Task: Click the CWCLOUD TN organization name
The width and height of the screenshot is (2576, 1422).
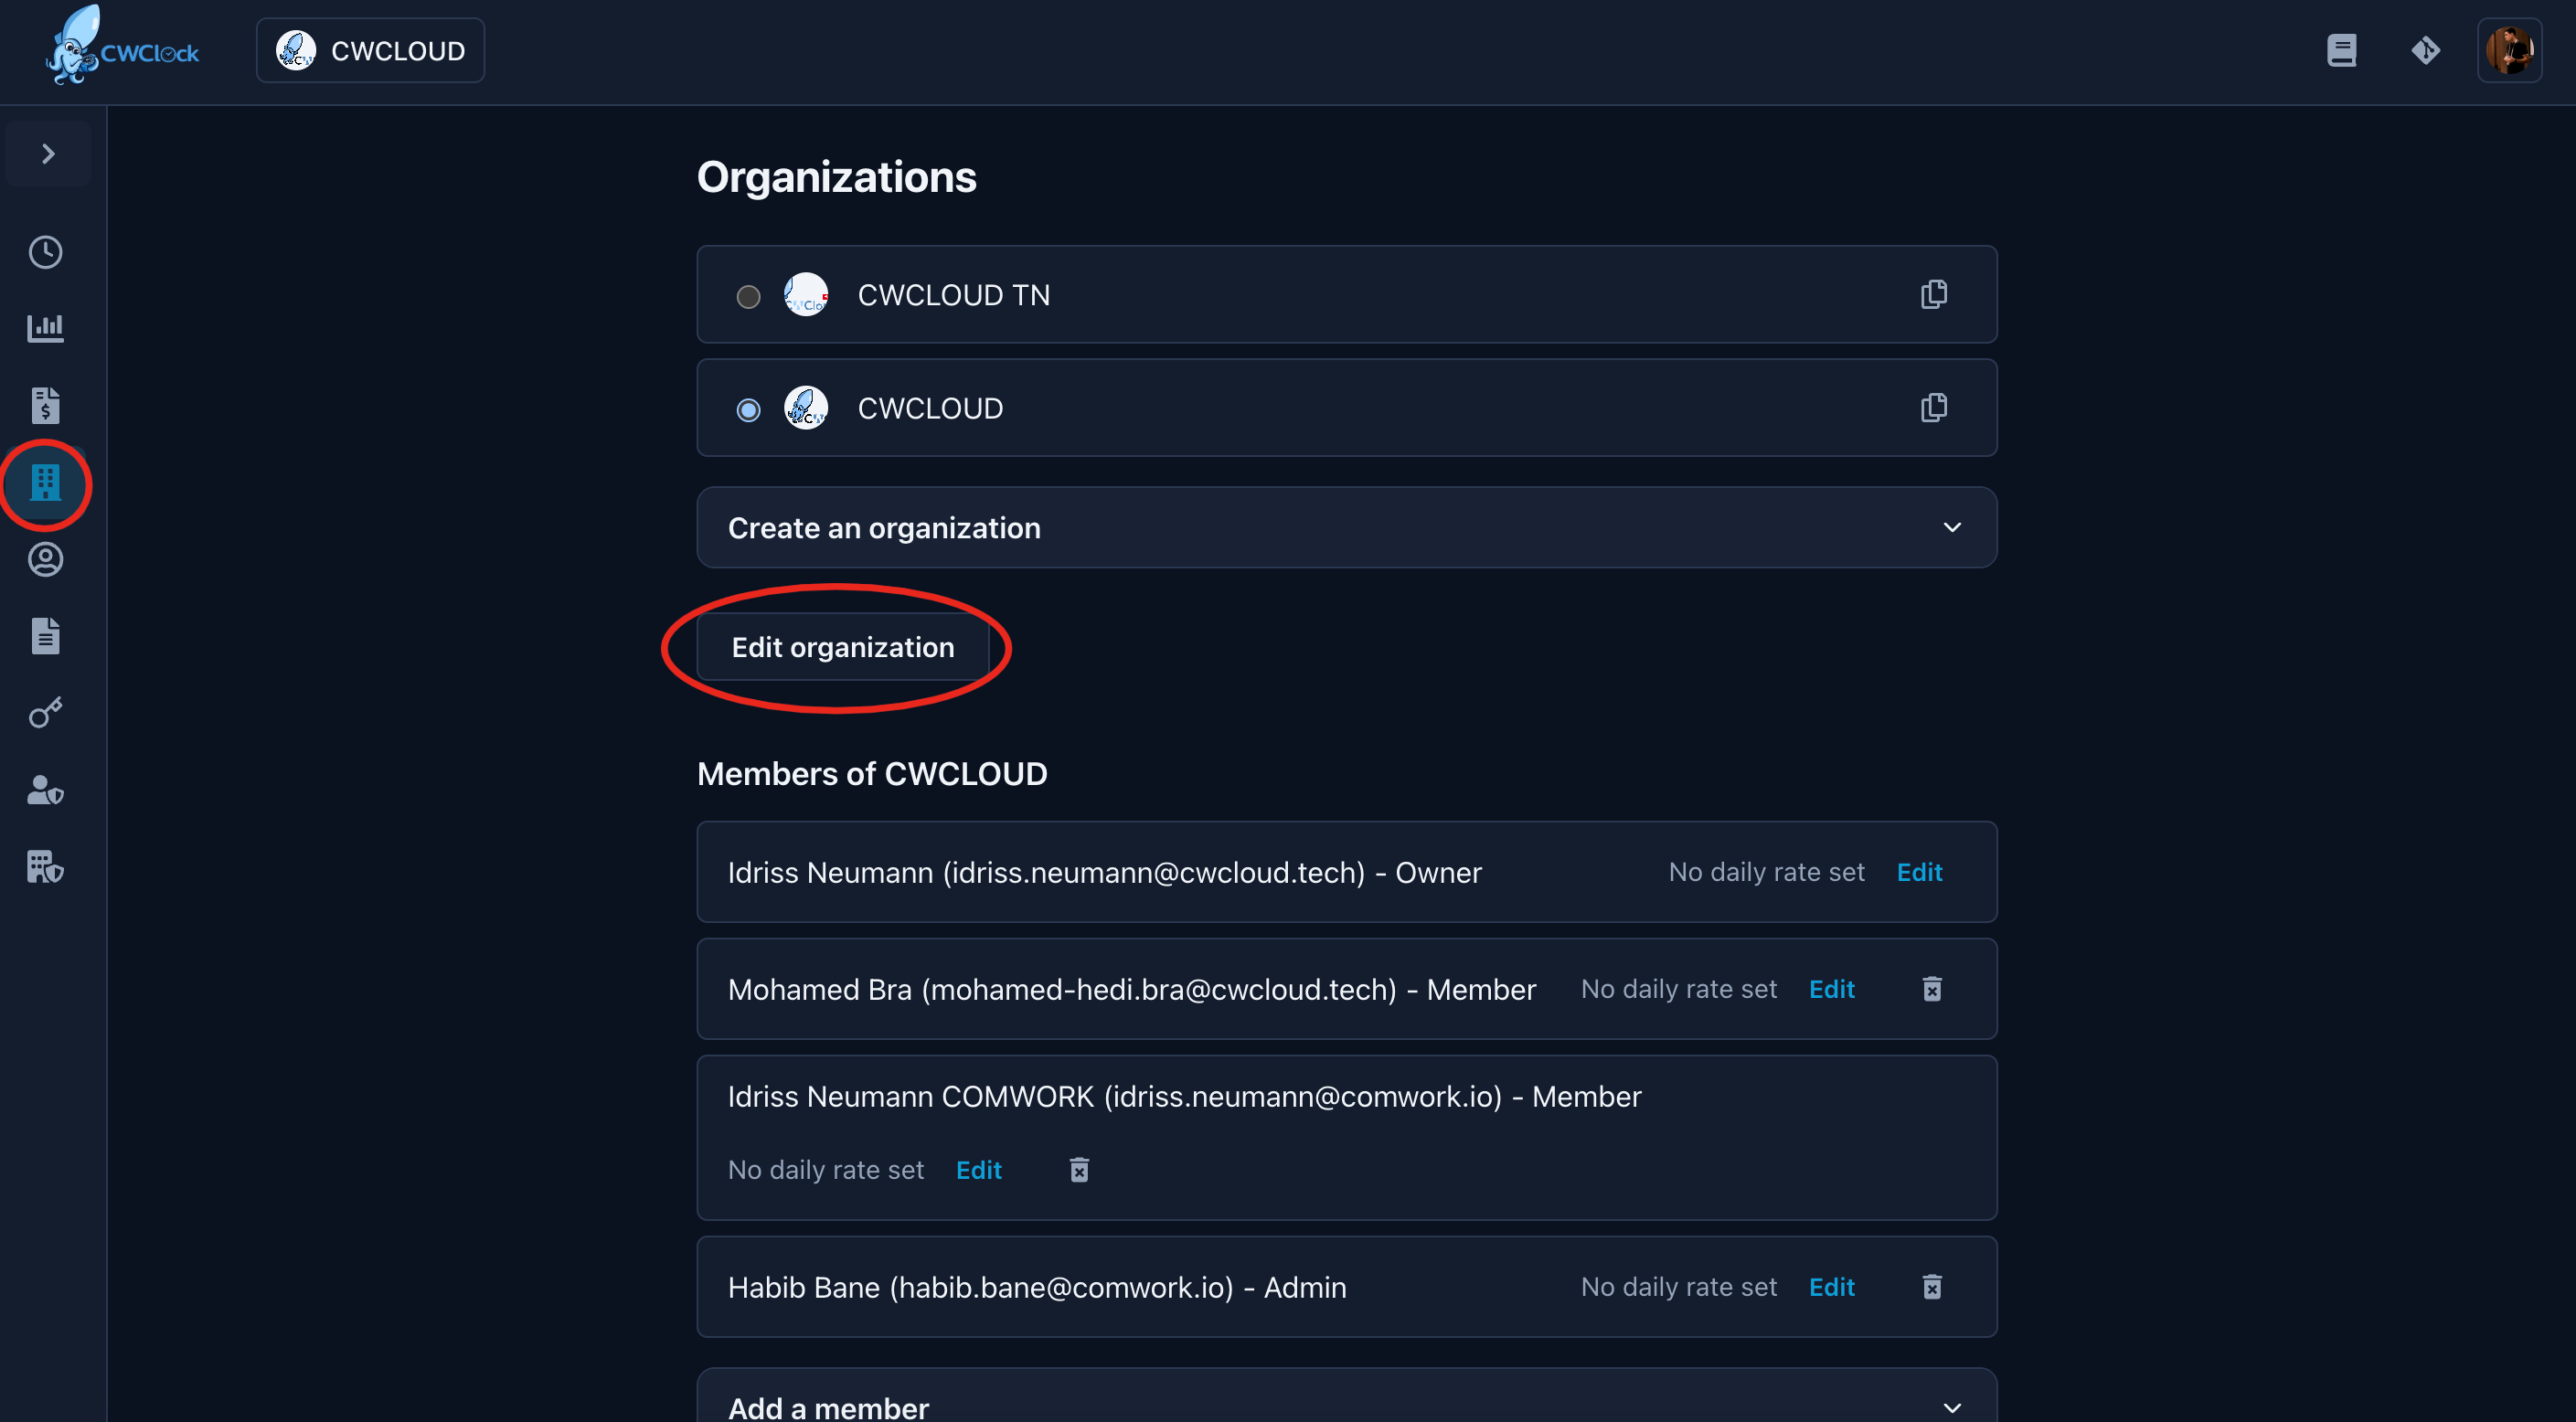Action: [x=954, y=295]
